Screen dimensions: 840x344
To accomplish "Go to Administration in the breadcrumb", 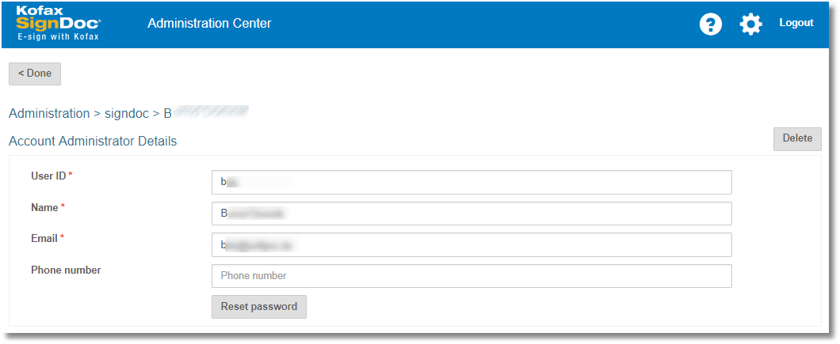I will pyautogui.click(x=49, y=114).
